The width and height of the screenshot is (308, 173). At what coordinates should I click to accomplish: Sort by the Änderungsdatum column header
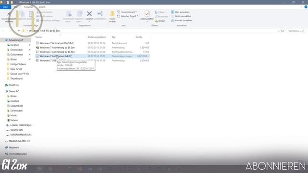click(x=97, y=37)
